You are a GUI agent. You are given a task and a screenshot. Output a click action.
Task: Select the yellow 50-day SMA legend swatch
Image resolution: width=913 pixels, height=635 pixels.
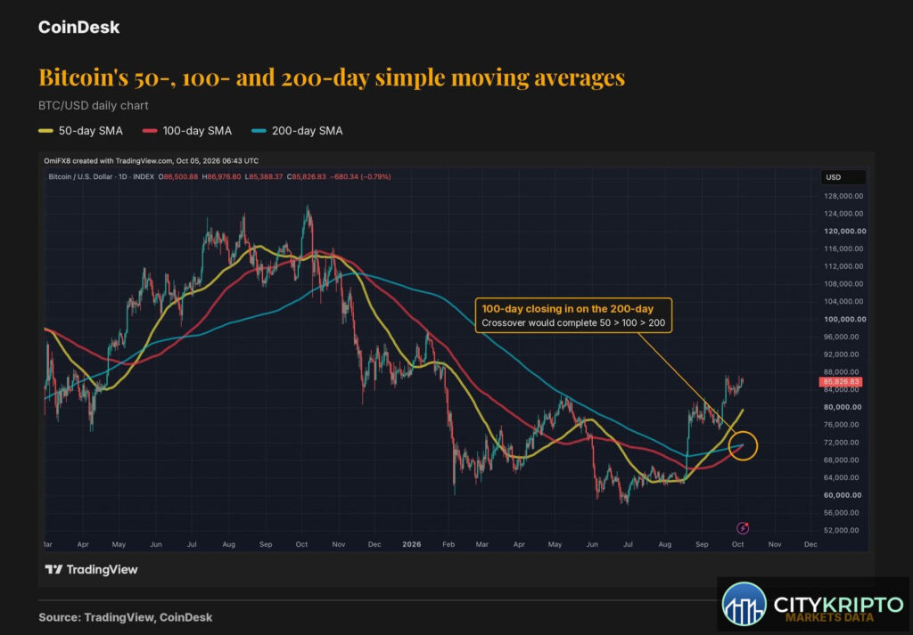(45, 131)
